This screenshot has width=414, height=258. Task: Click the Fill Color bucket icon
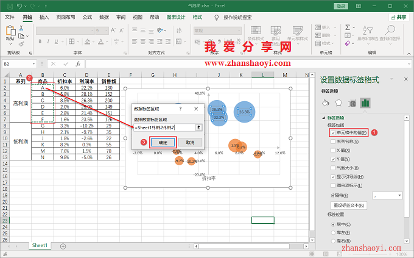tap(88, 41)
